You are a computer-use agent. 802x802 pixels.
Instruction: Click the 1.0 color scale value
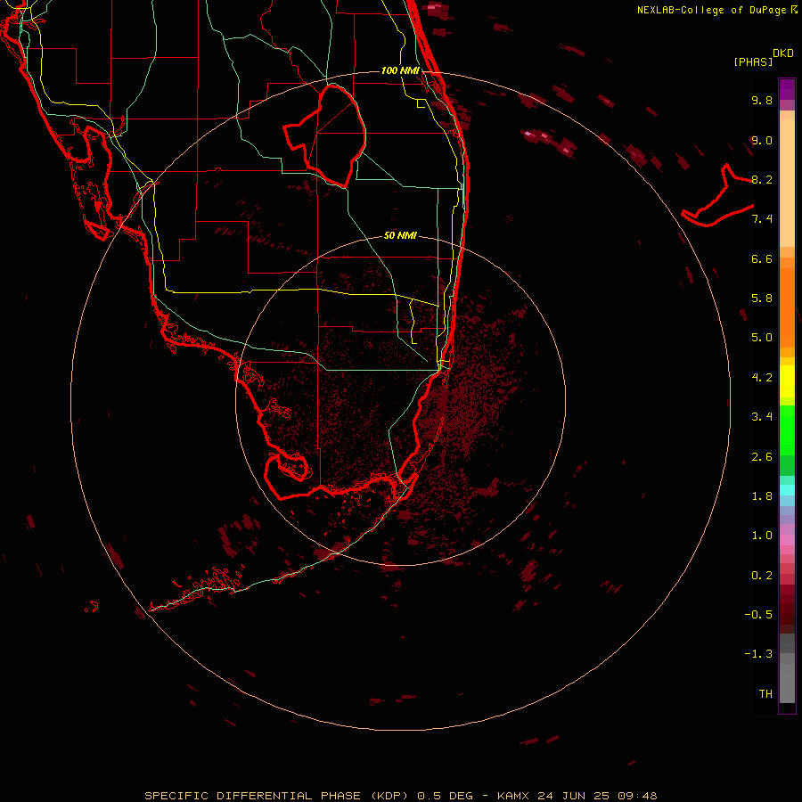pyautogui.click(x=762, y=536)
